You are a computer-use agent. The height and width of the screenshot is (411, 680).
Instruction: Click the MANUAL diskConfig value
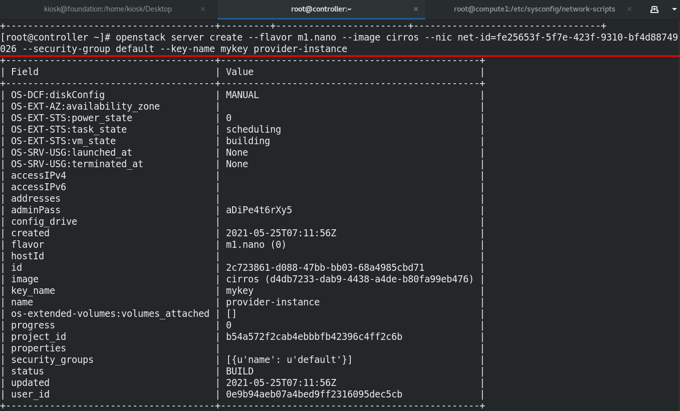click(242, 95)
